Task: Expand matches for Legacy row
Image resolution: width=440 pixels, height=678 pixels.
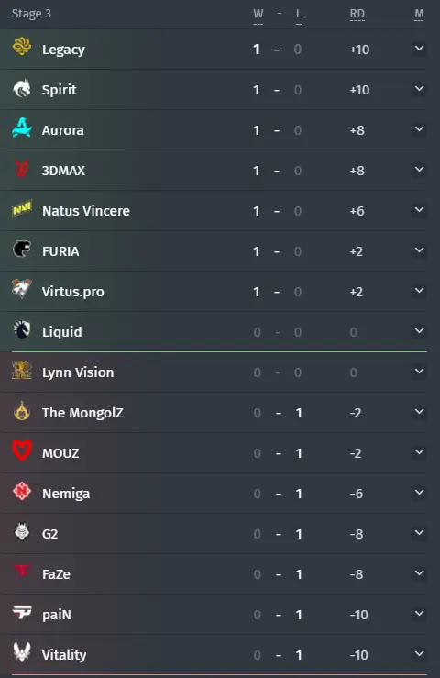Action: click(419, 49)
